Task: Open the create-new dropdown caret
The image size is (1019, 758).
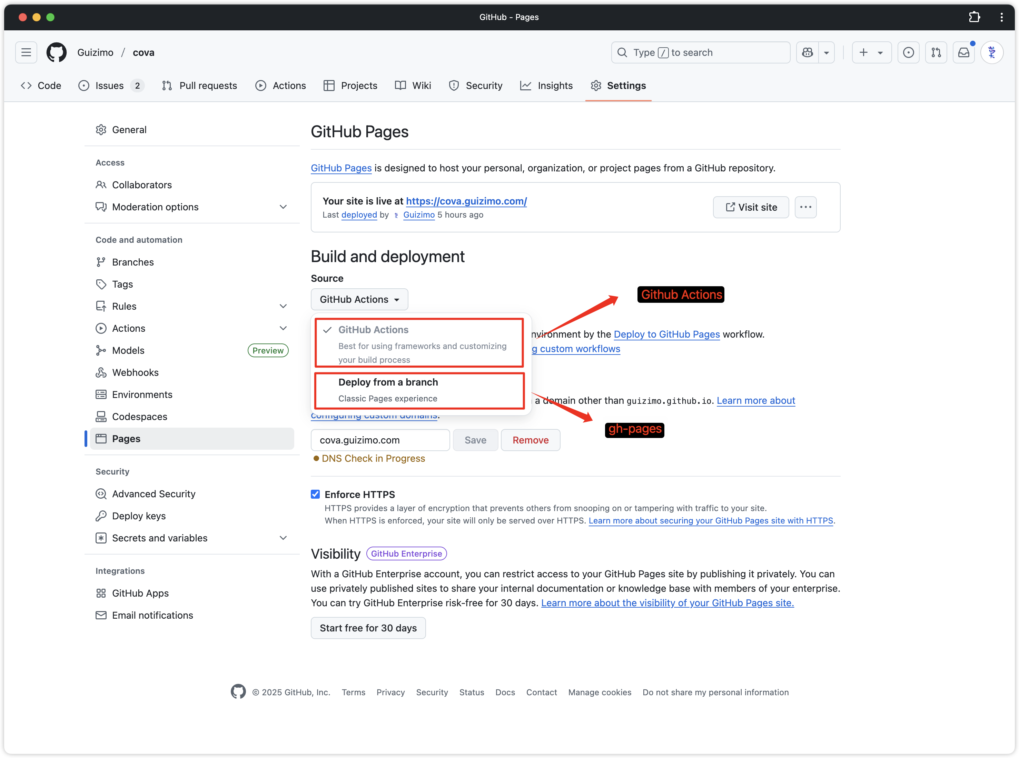Action: (880, 53)
